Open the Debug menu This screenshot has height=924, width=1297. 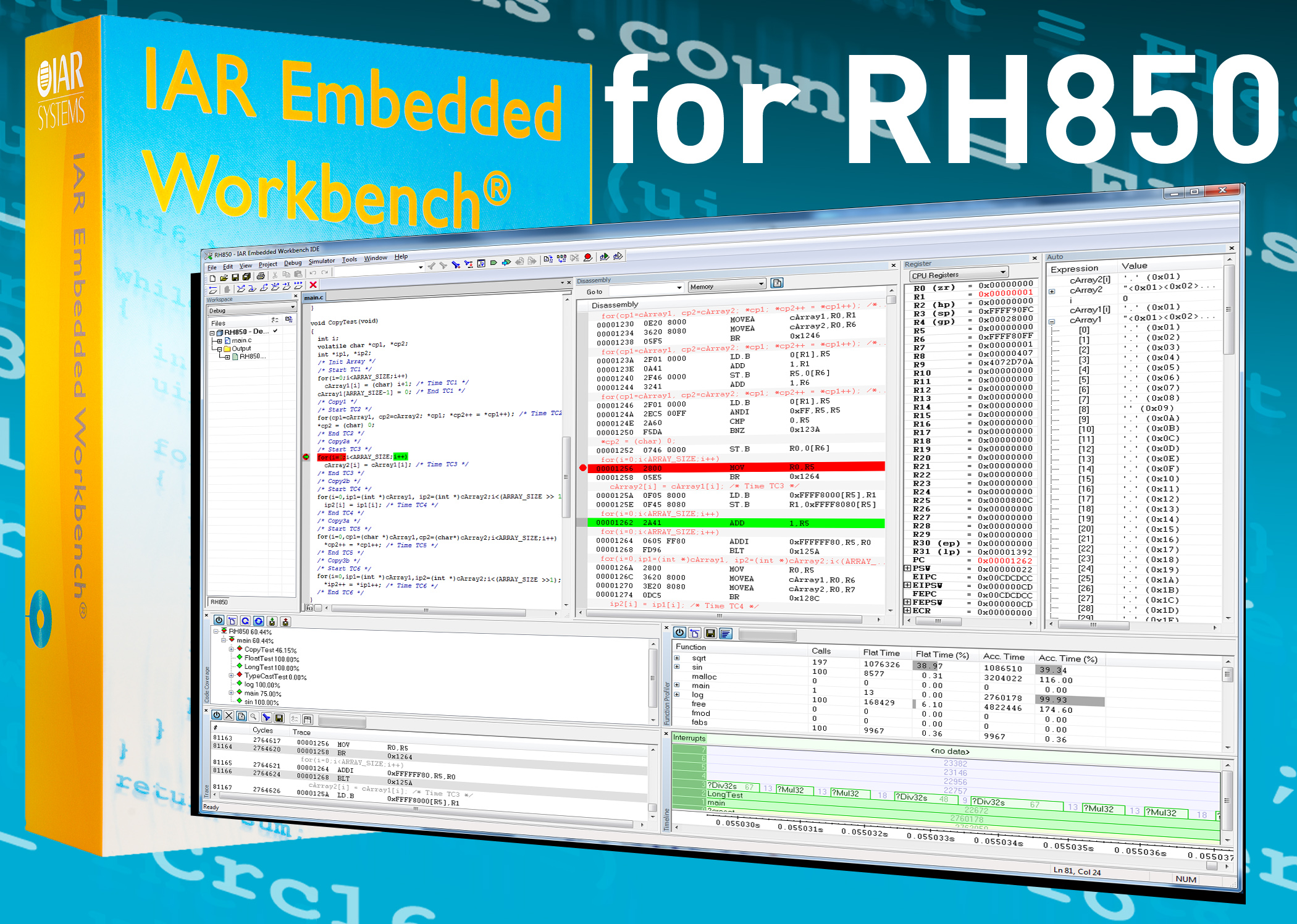click(293, 262)
